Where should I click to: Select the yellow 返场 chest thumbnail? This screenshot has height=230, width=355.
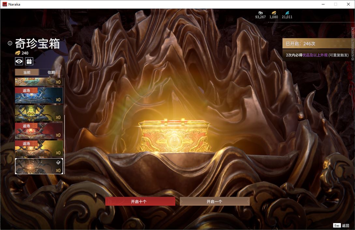(39, 148)
